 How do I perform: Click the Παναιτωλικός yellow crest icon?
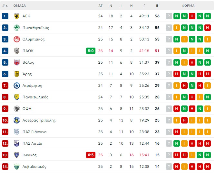point(17,97)
